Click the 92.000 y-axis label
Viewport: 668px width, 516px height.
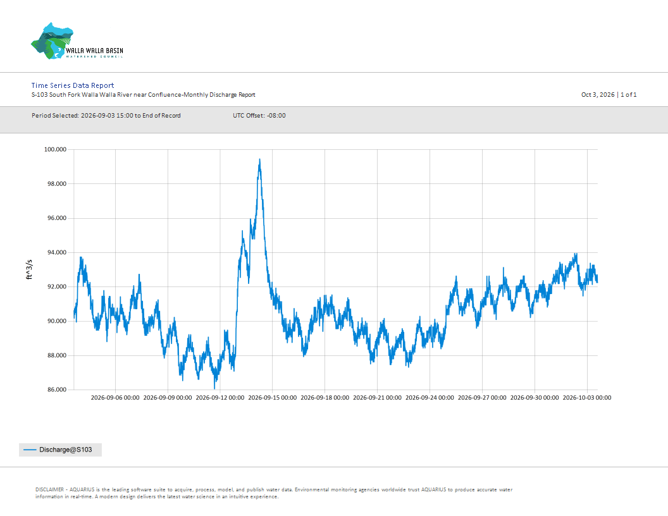tap(57, 286)
